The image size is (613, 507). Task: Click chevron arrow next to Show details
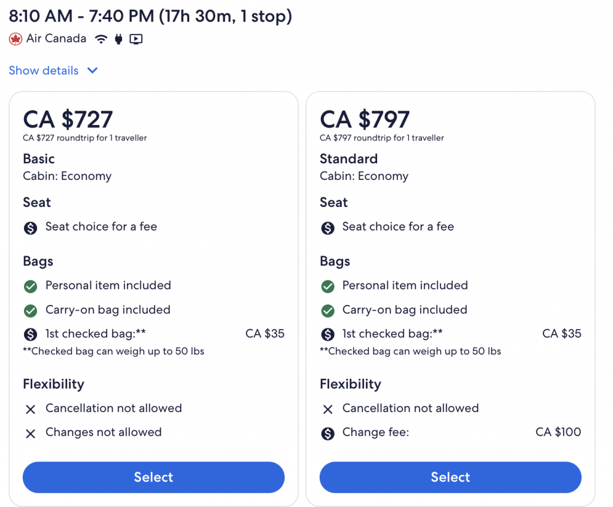tap(92, 71)
